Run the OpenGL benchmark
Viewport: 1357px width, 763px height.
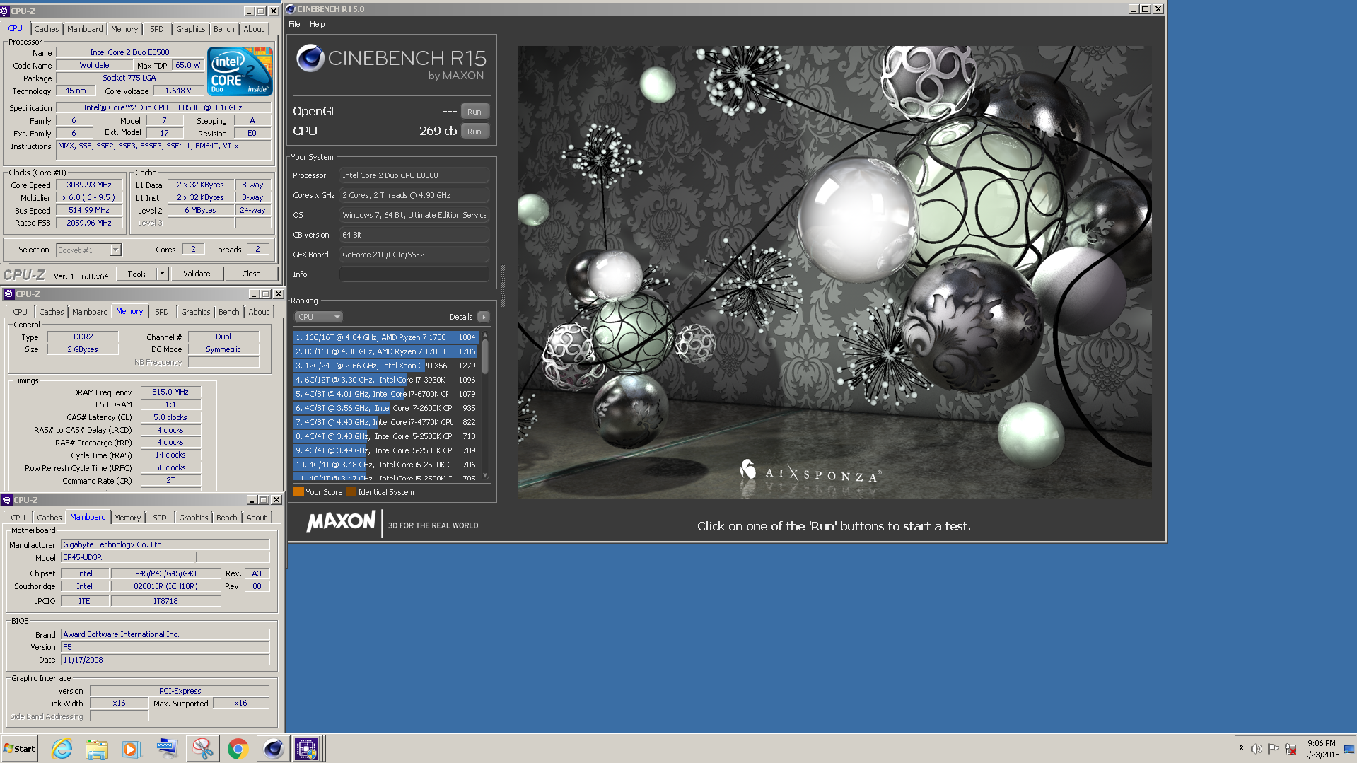click(474, 112)
